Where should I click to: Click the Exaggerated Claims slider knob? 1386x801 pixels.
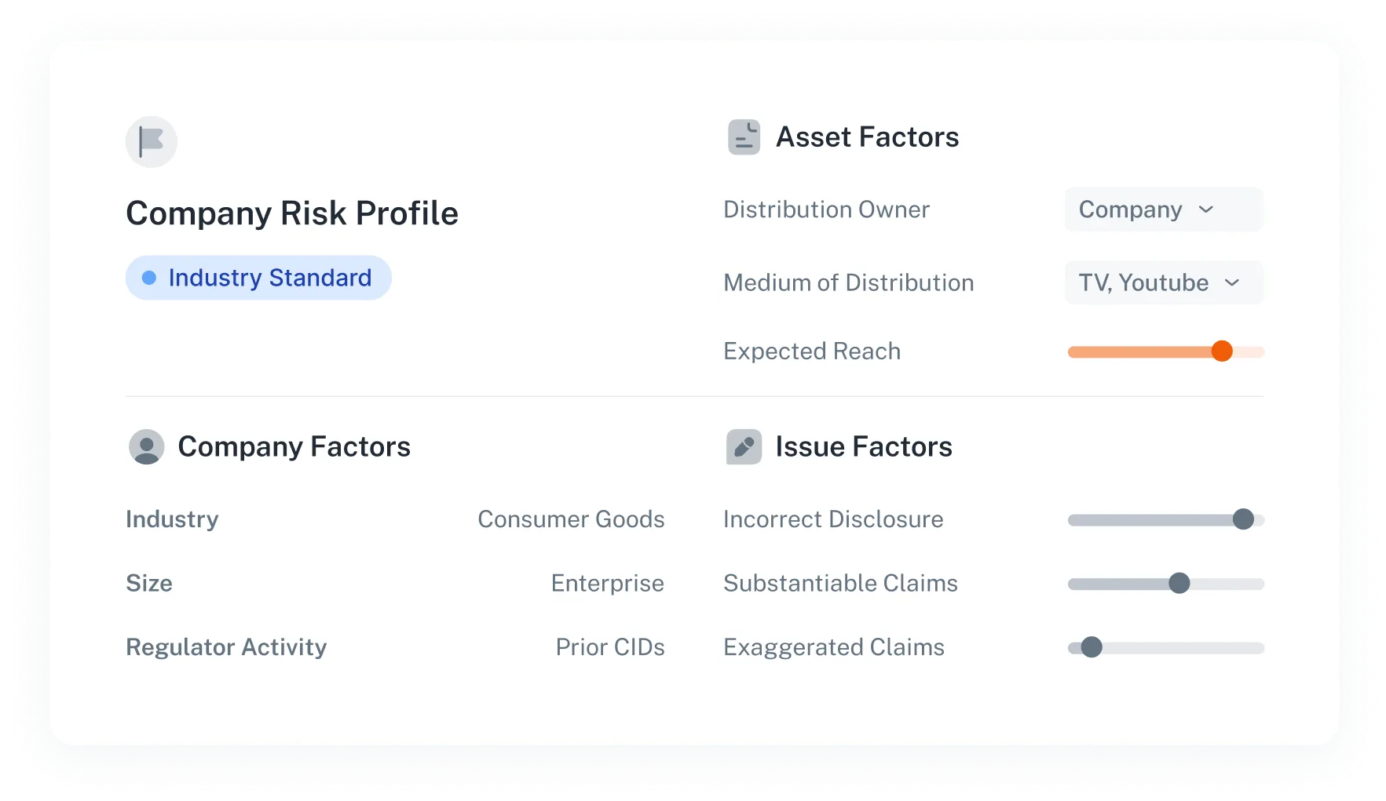coord(1091,648)
